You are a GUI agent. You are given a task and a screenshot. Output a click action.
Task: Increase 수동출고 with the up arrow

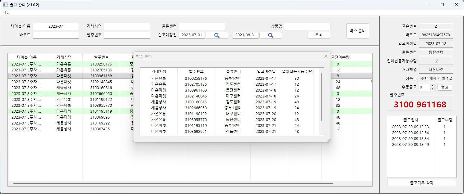click(433, 86)
